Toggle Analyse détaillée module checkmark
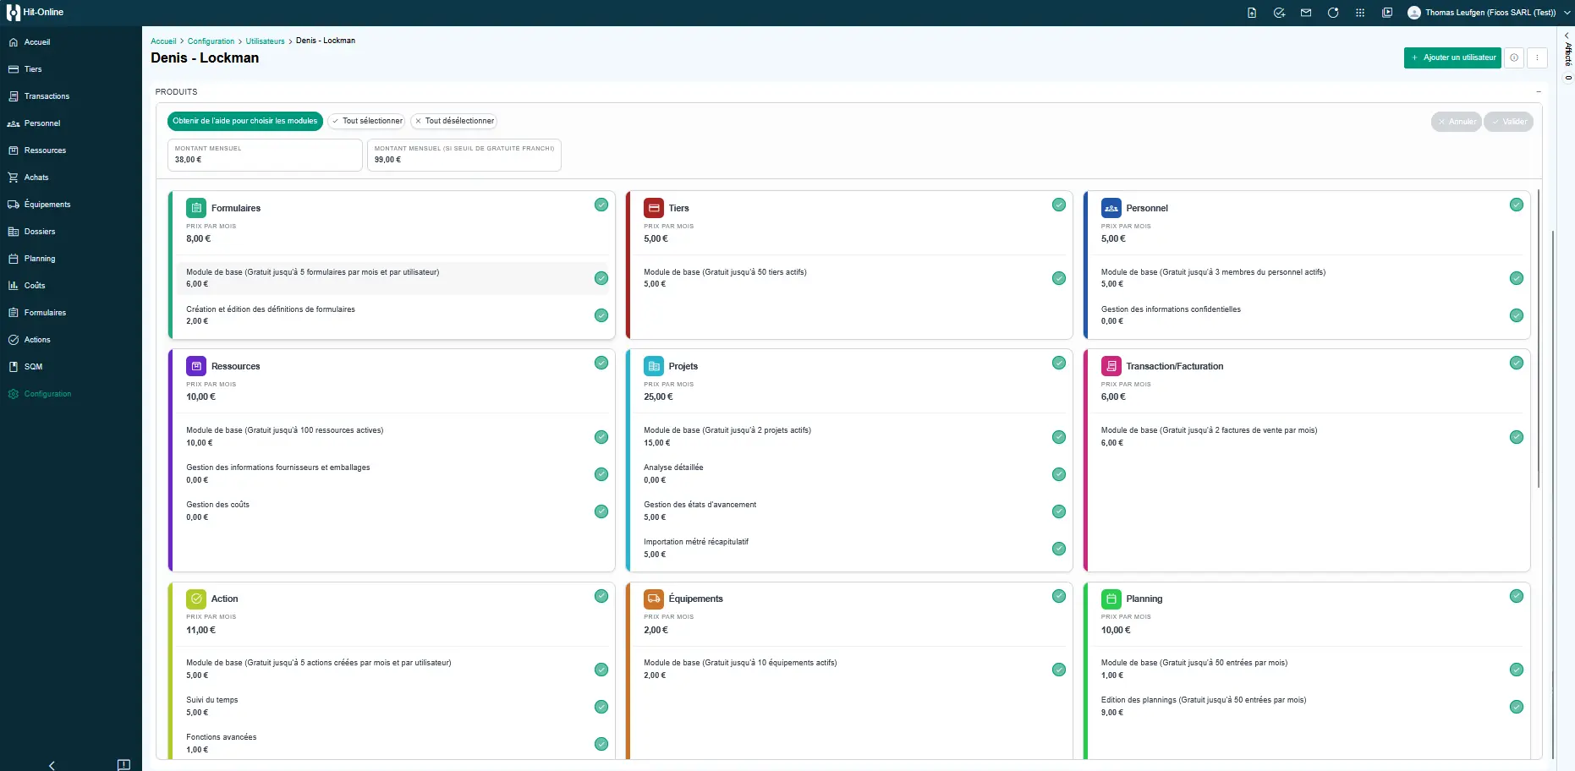 click(1059, 474)
